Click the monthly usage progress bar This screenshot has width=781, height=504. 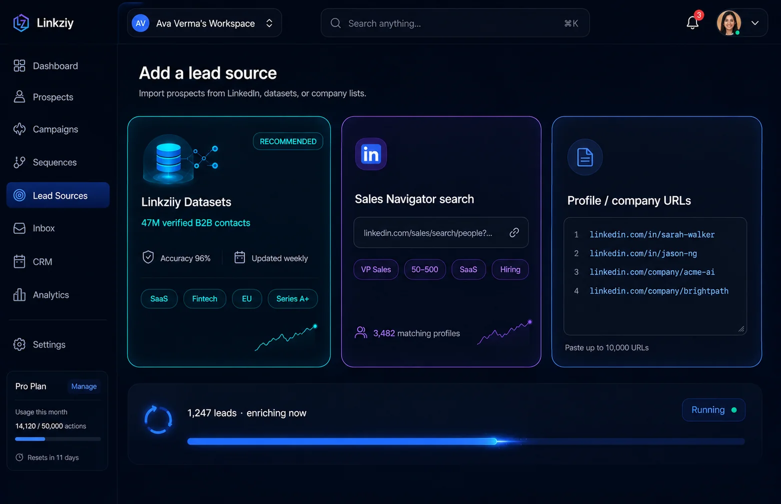58,439
